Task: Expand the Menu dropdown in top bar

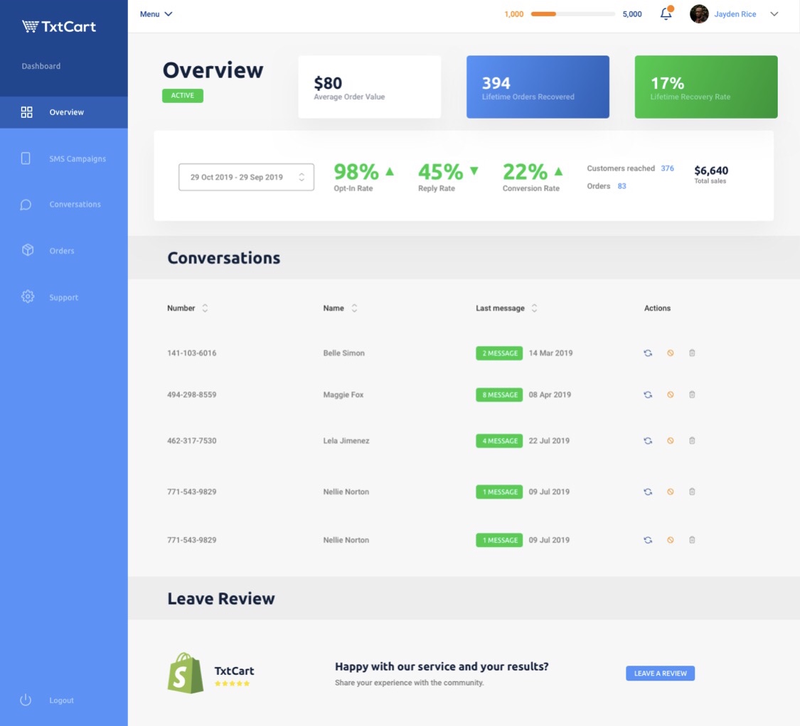Action: coord(156,13)
